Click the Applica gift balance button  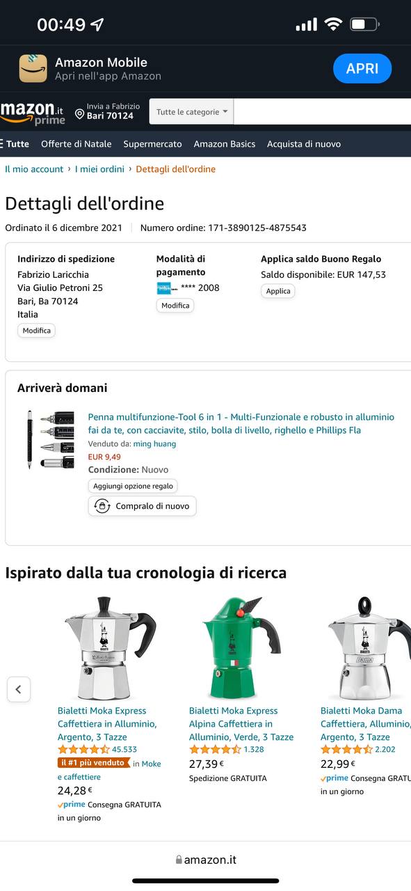coord(278,291)
